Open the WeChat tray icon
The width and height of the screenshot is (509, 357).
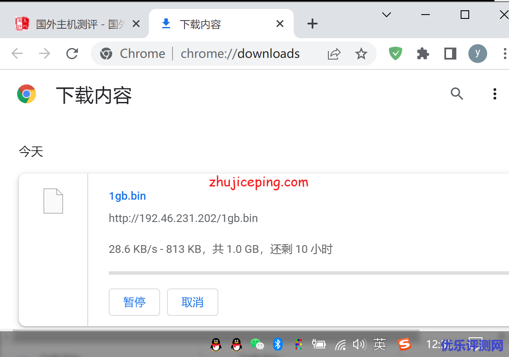[x=257, y=344]
